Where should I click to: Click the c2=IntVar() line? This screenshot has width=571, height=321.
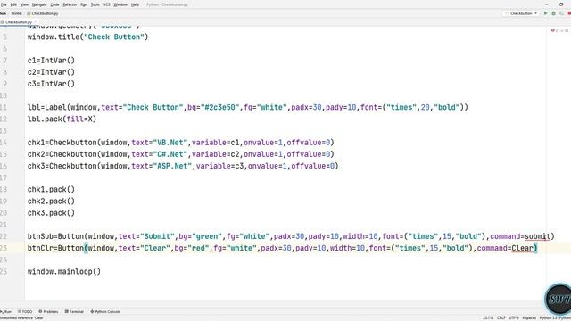pos(51,72)
